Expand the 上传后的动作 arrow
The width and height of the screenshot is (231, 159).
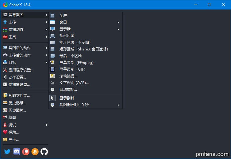[46, 55]
